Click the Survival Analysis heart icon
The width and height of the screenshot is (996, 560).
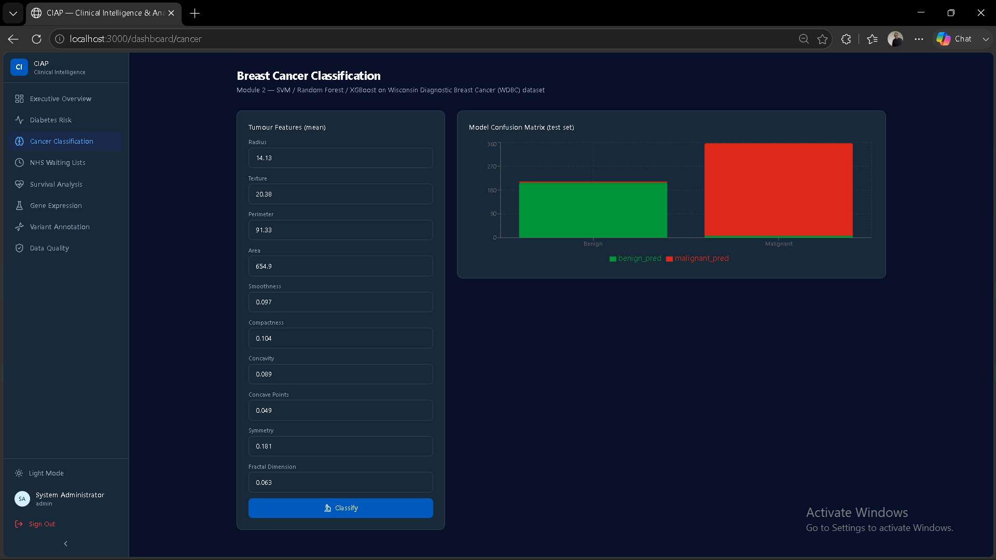pos(19,184)
